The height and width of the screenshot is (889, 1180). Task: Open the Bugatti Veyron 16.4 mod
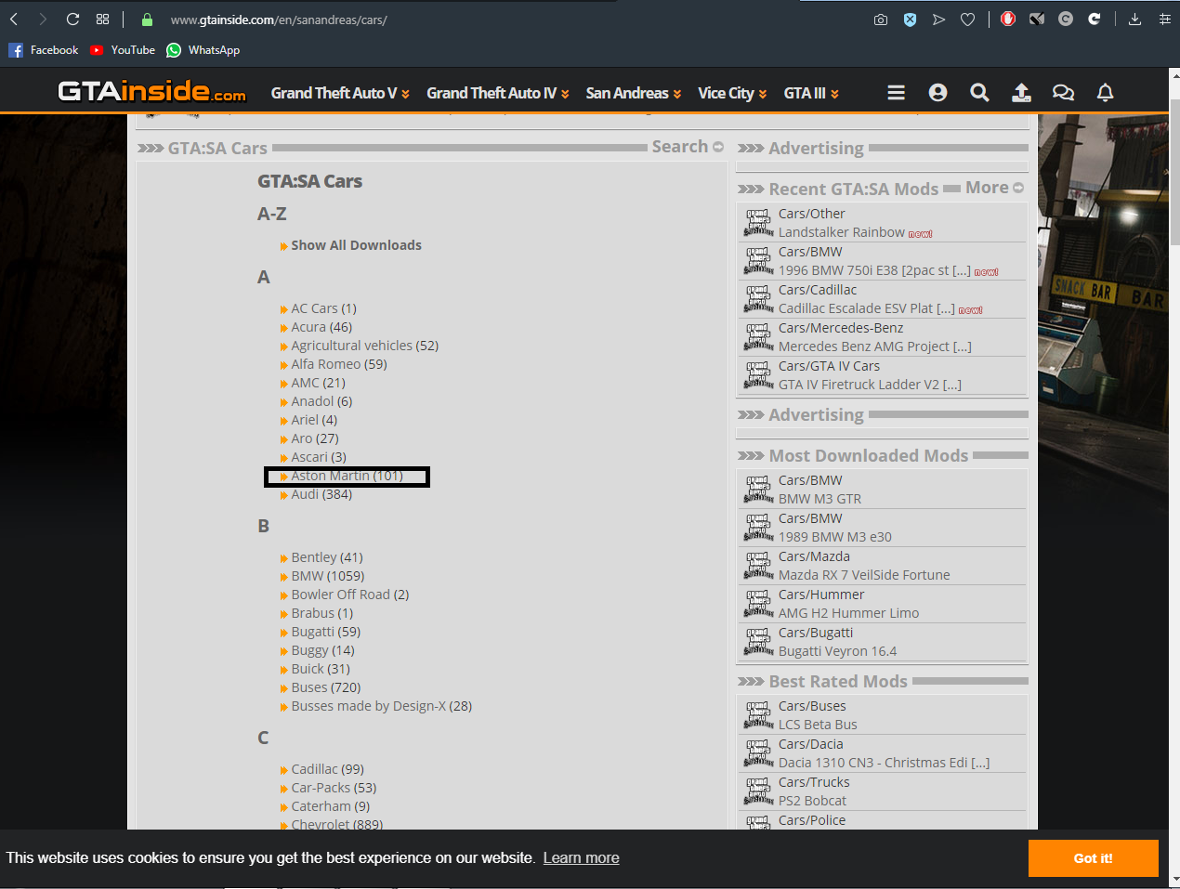(837, 651)
